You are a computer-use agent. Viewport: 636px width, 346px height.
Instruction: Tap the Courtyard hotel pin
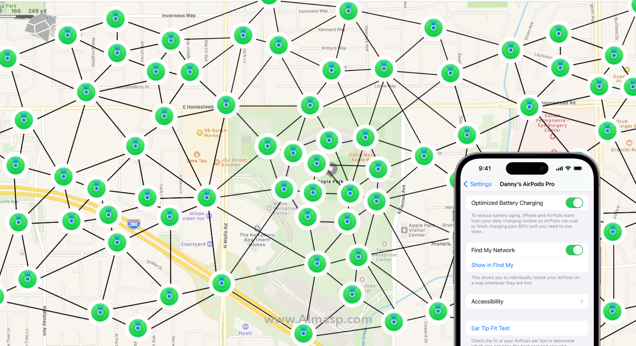pyautogui.click(x=210, y=244)
